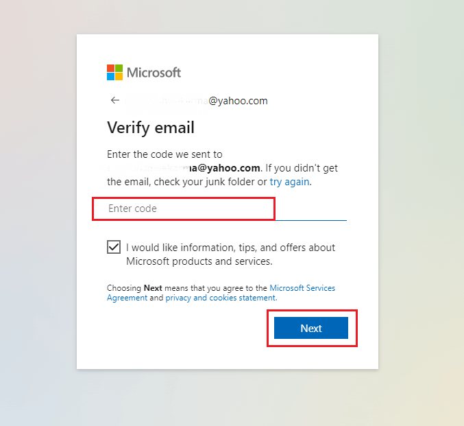464x426 pixels.
Task: Click the yellow square of the logo
Action: point(119,76)
